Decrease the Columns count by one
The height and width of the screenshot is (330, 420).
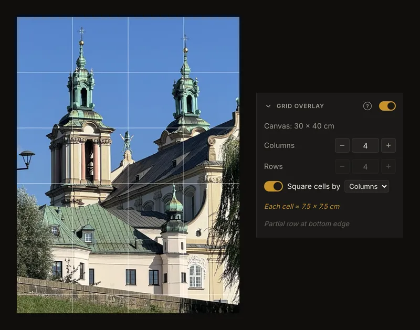click(342, 145)
